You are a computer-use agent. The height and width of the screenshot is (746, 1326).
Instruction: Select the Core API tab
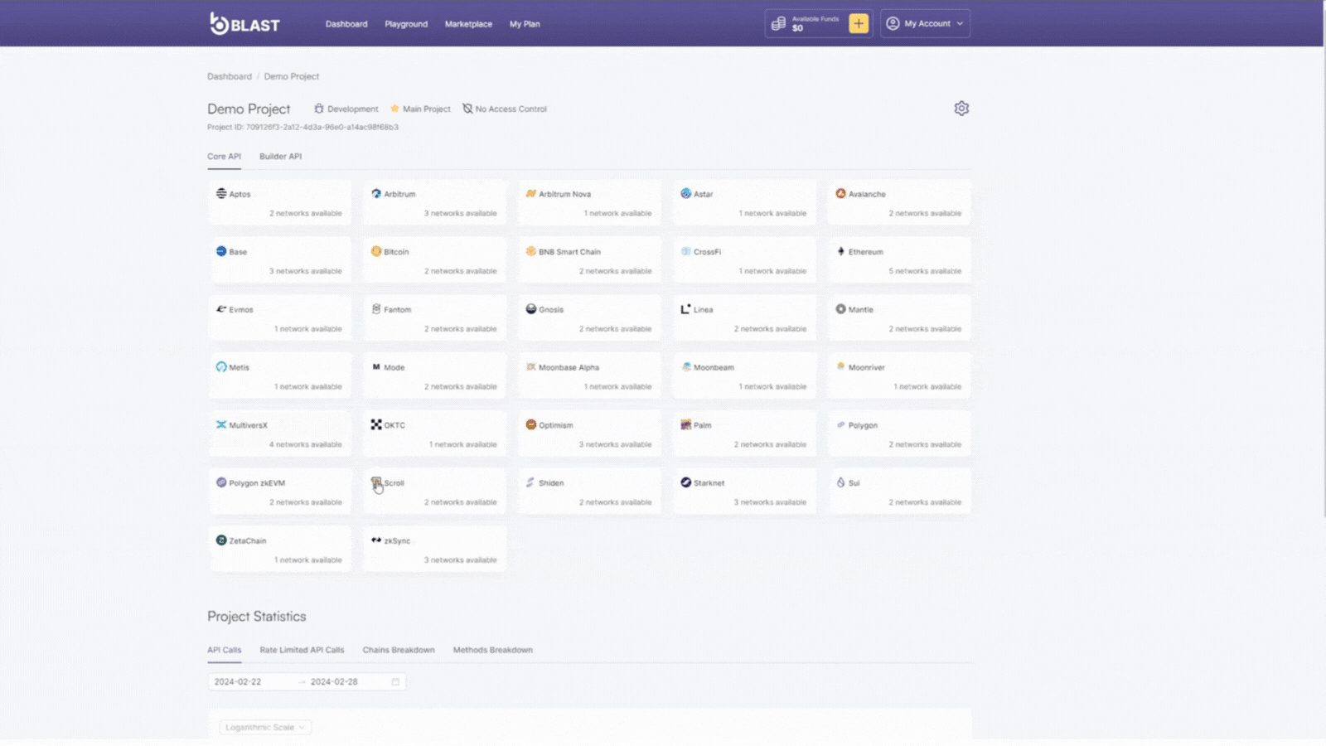pos(224,156)
